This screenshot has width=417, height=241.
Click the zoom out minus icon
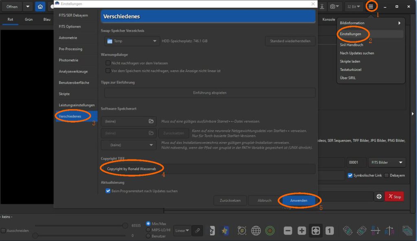(x=288, y=230)
